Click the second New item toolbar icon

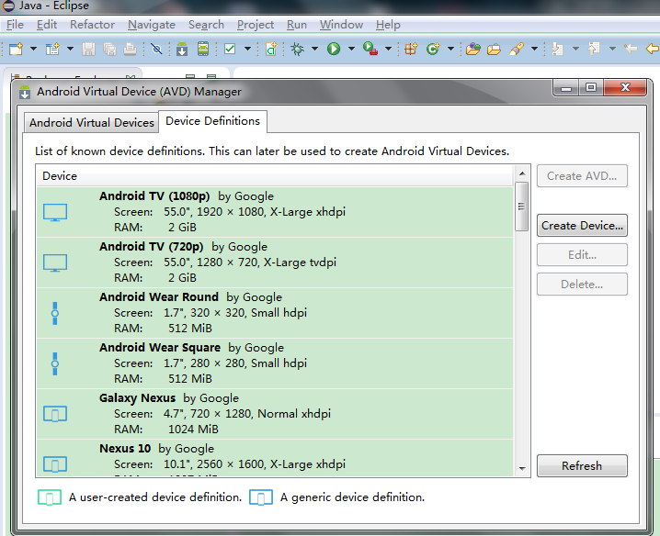click(x=52, y=49)
